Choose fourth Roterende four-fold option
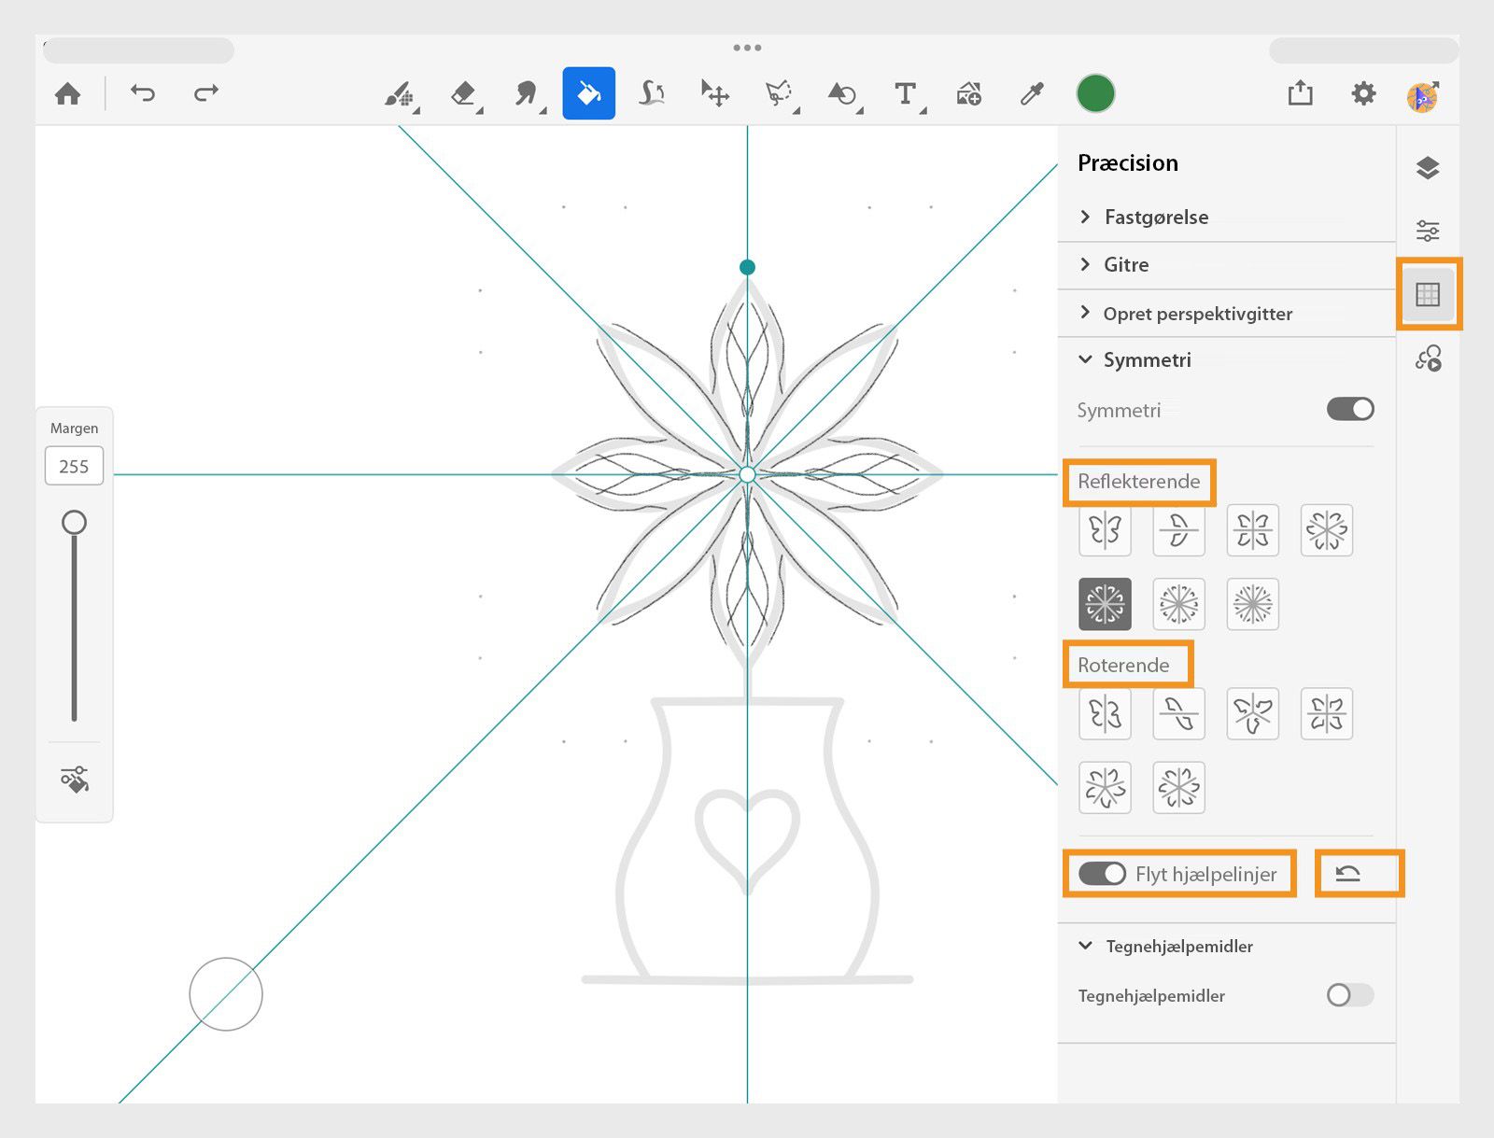Image resolution: width=1494 pixels, height=1138 pixels. pyautogui.click(x=1326, y=714)
